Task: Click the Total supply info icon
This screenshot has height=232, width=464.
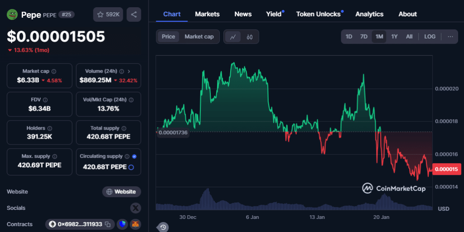Action: pos(124,128)
